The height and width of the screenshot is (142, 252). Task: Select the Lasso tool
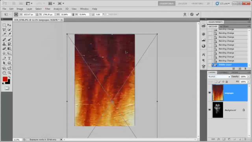coord(4,30)
